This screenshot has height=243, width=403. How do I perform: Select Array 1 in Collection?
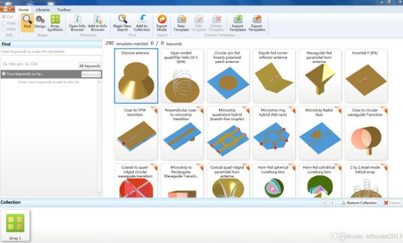click(15, 225)
